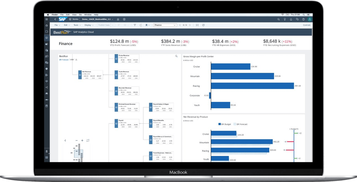Zoom in the tree with plus button
Viewport: 357px width, 182px height.
[x=82, y=141]
